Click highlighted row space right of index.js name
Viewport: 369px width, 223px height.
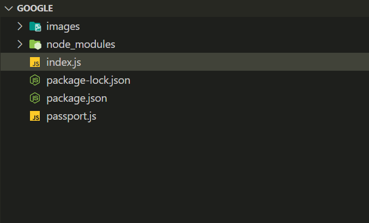coord(218,62)
